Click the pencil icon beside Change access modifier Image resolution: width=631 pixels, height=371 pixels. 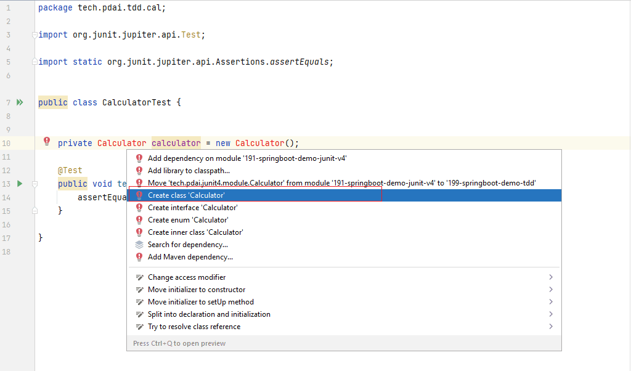[x=139, y=277]
